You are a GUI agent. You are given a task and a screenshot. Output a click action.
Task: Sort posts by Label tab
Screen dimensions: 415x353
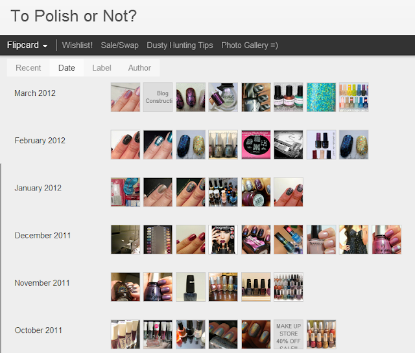[x=102, y=68]
